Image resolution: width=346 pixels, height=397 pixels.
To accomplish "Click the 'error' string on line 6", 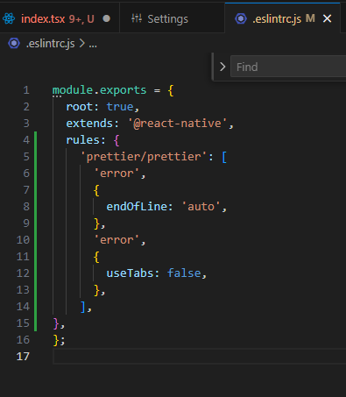I will point(117,174).
